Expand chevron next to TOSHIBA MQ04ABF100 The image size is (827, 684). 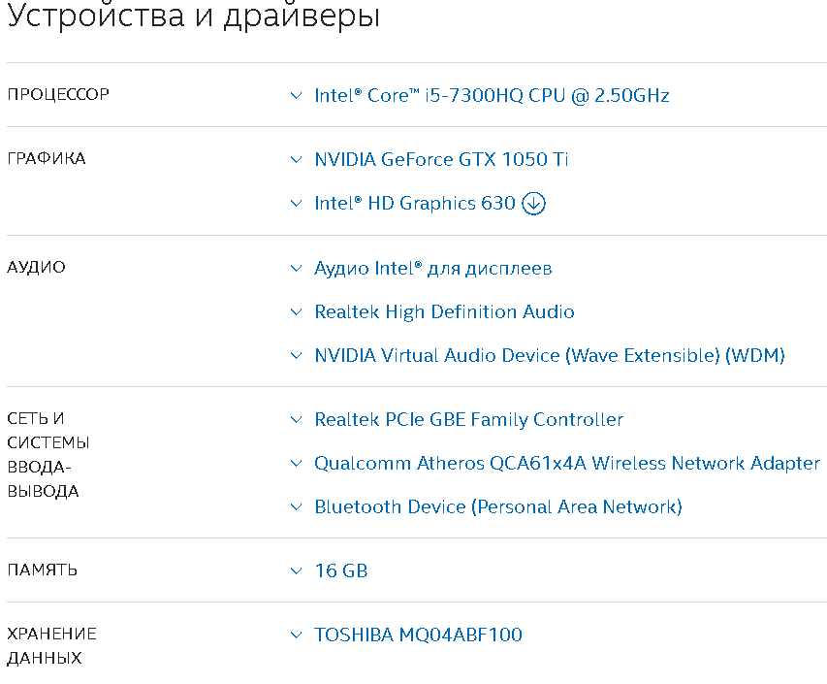(x=297, y=635)
